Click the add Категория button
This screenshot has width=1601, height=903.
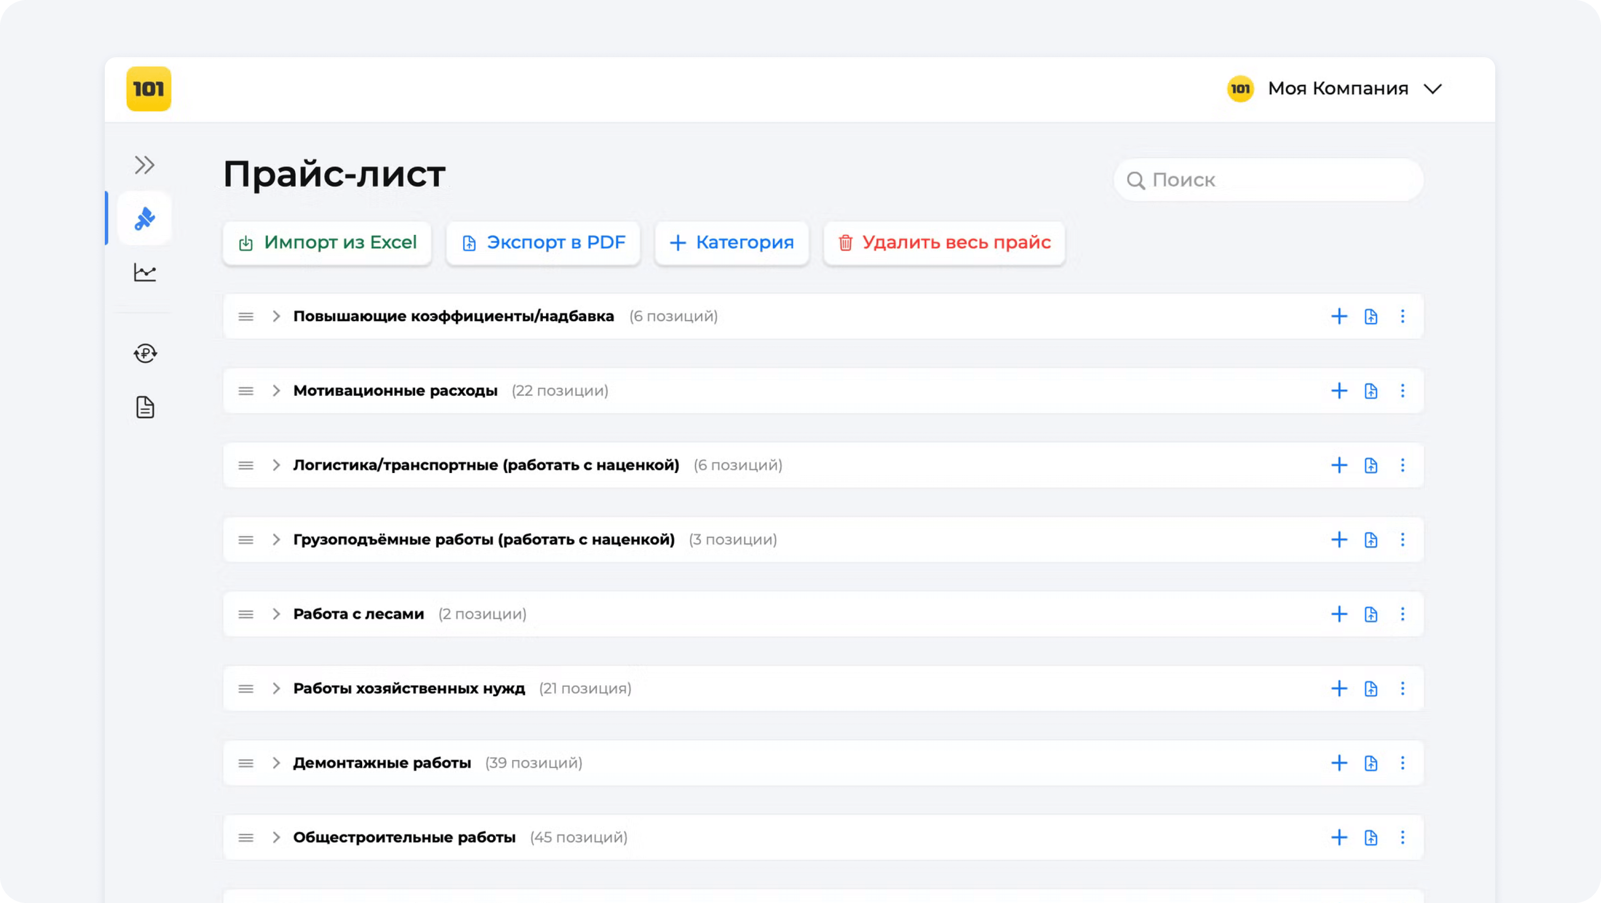(x=731, y=242)
